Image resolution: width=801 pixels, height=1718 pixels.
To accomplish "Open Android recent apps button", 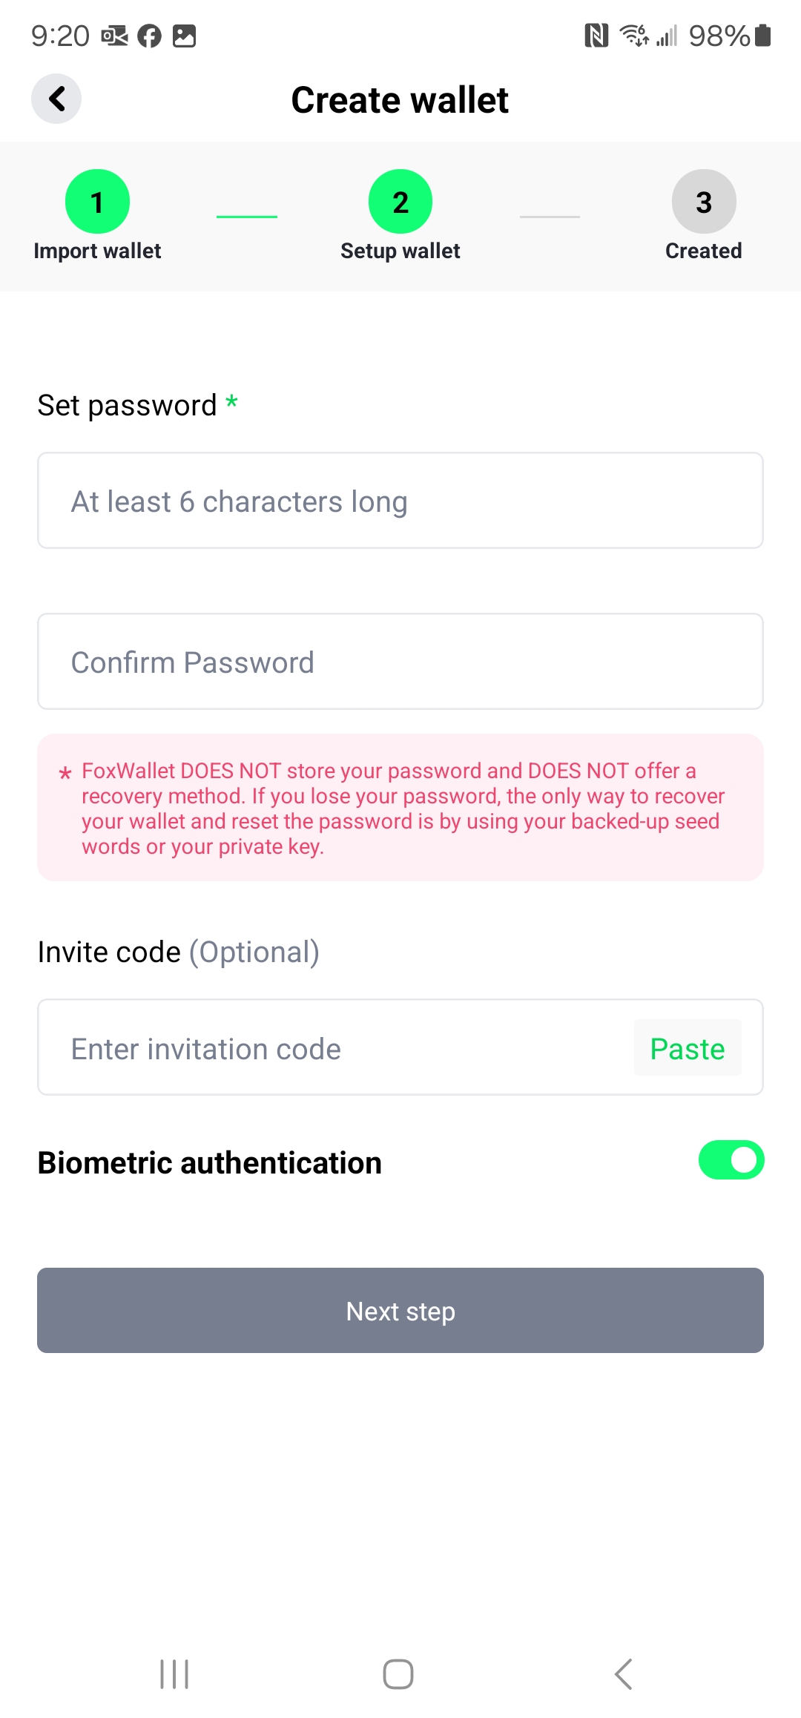I will pos(174,1673).
